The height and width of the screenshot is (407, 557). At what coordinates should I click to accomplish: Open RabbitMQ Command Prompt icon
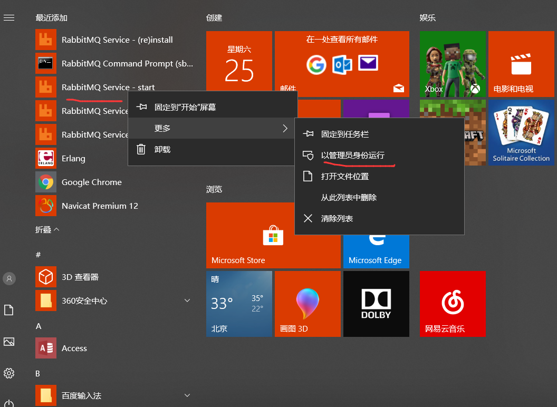coord(46,63)
